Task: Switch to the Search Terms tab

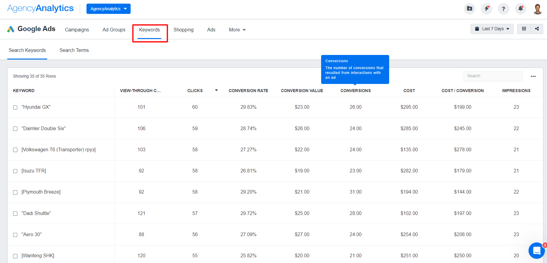Action: point(74,50)
